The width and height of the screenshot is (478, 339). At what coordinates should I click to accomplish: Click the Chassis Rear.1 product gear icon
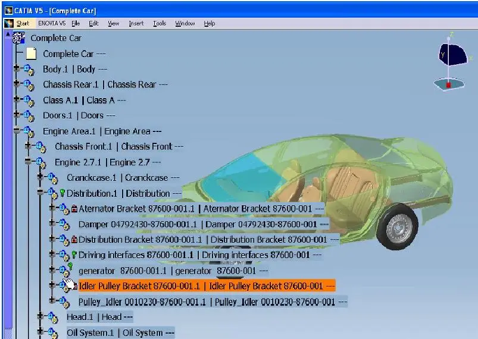point(29,85)
